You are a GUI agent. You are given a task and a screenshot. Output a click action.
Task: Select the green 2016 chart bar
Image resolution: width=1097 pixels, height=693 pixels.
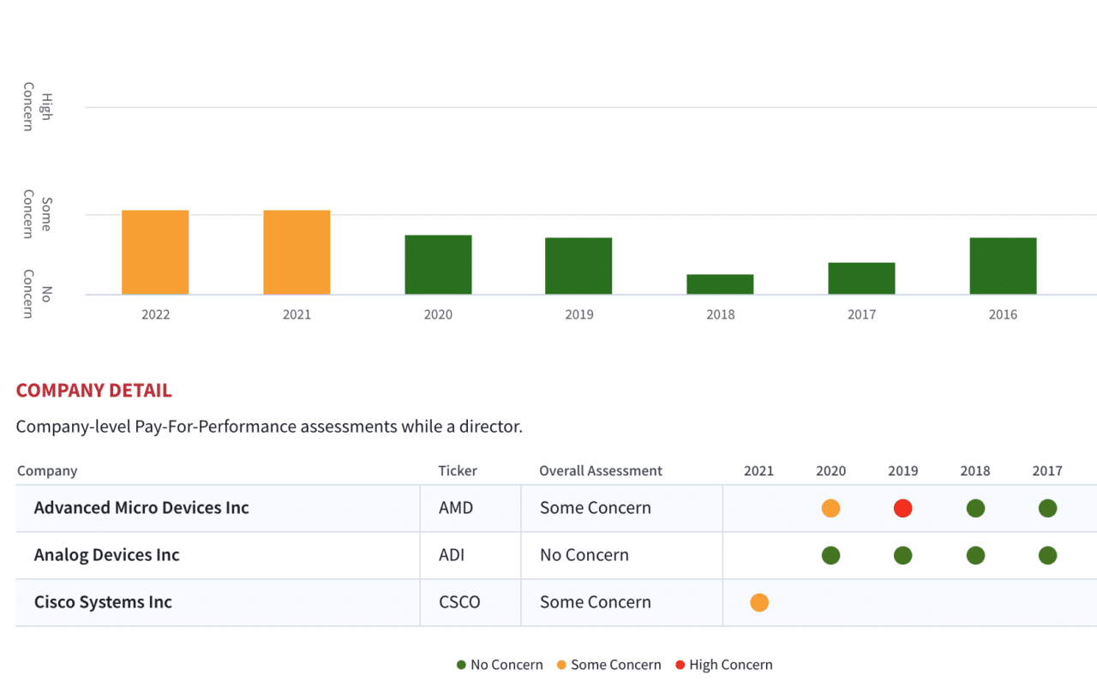click(x=1003, y=266)
